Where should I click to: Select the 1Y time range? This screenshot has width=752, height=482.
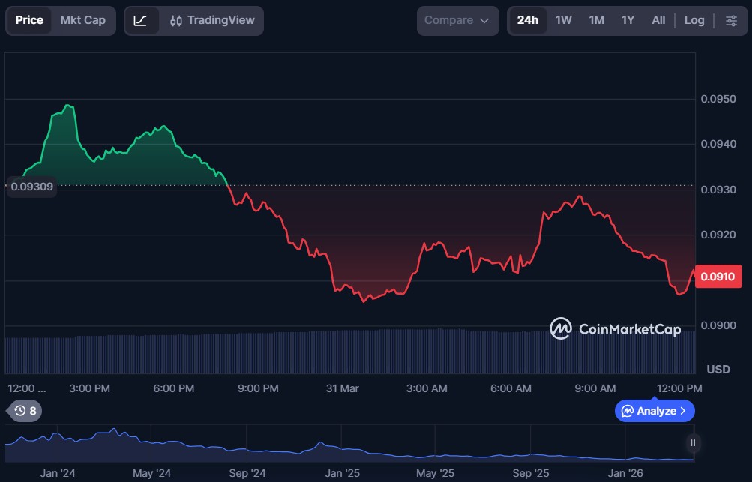(628, 20)
